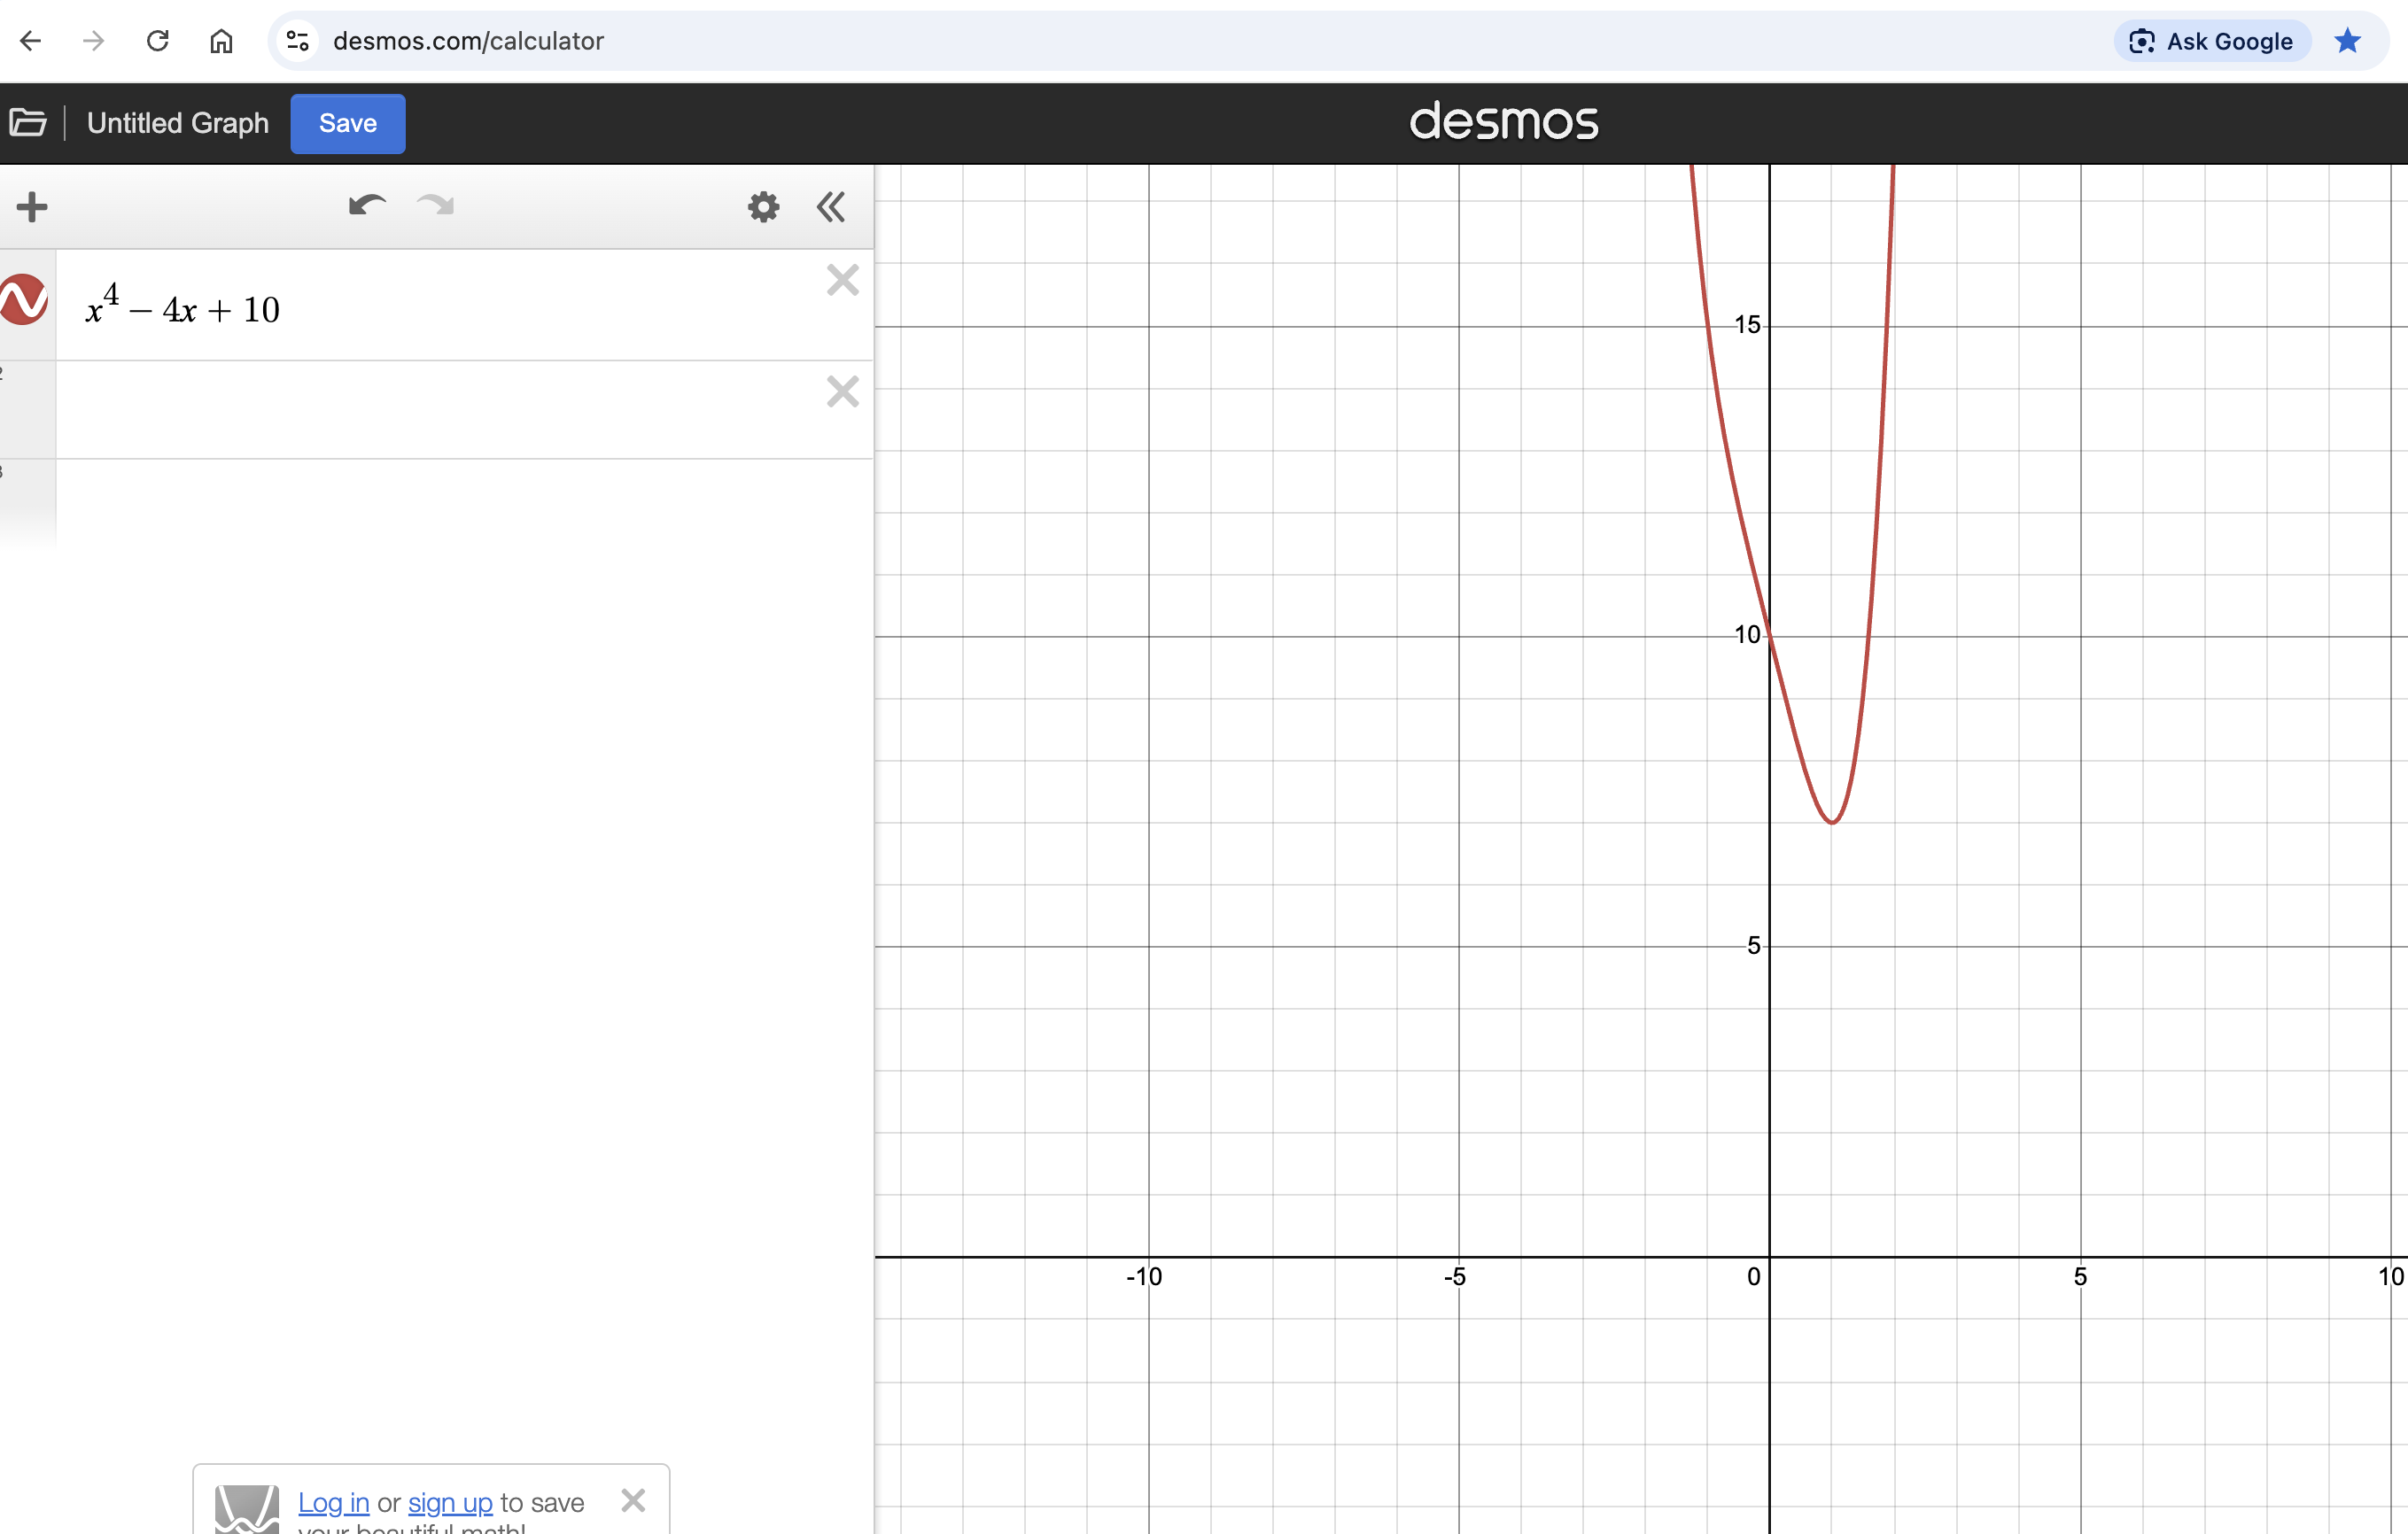
Task: Open the expression list settings gear
Action: 763,207
